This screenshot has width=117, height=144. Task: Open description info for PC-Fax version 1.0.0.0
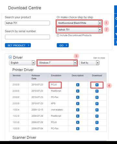(78, 129)
